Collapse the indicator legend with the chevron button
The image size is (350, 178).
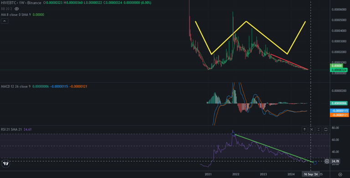(x=5, y=21)
